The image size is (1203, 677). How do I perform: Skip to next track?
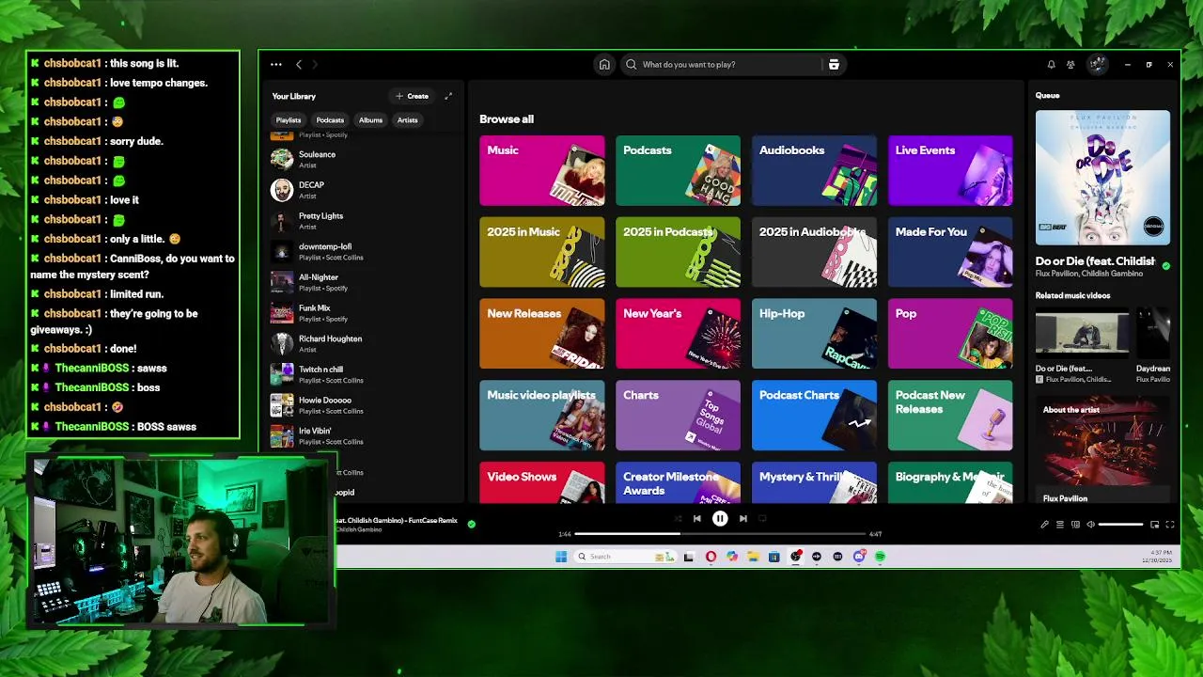742,518
